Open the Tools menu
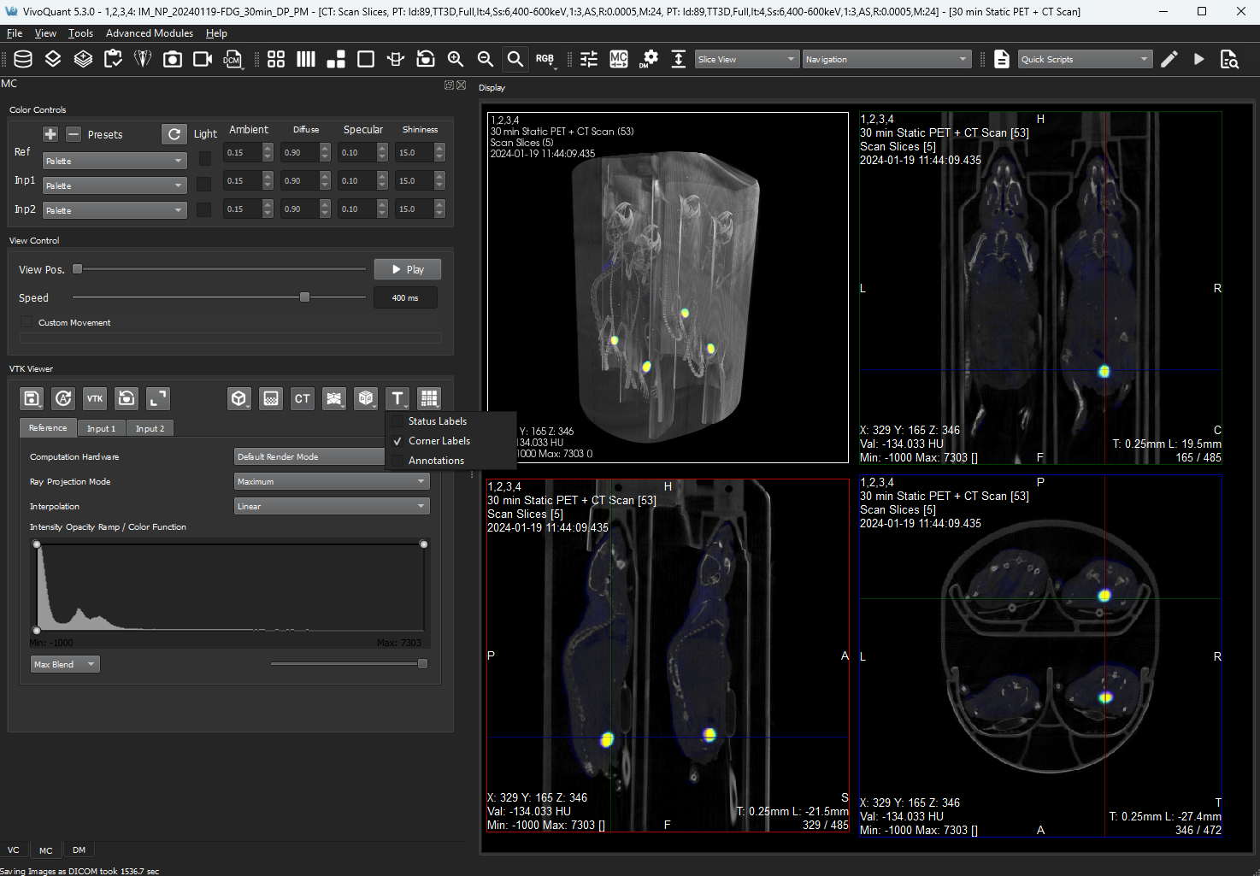Image resolution: width=1260 pixels, height=876 pixels. (80, 33)
